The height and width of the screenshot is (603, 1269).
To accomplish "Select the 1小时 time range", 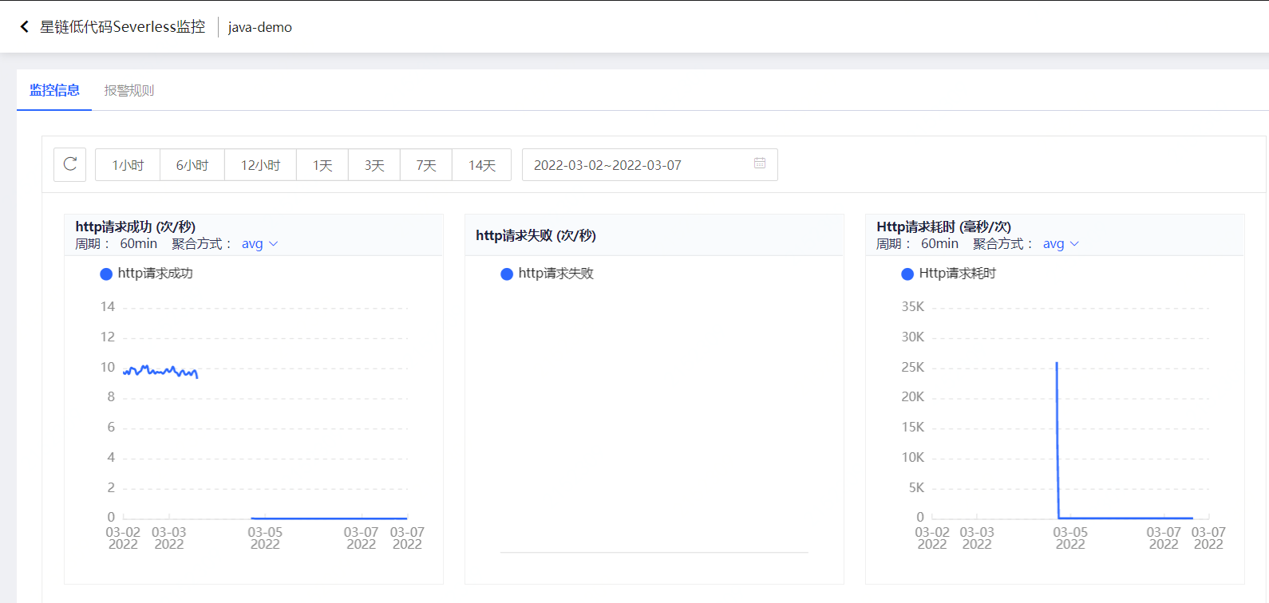I will (x=128, y=165).
